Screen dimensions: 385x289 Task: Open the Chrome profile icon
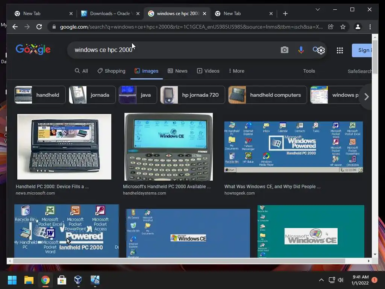point(358,27)
